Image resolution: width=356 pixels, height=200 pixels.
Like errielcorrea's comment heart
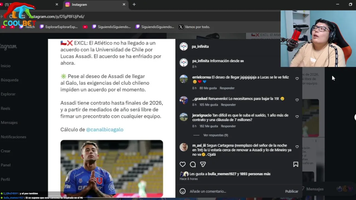pyautogui.click(x=297, y=79)
